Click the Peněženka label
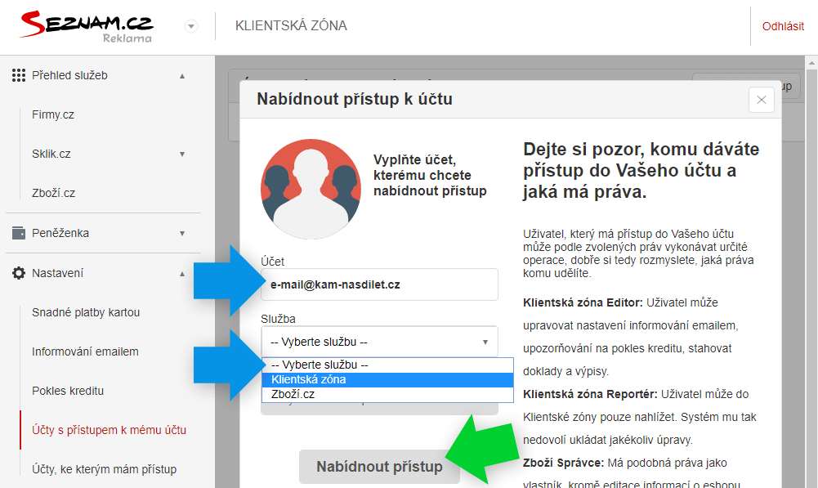818x488 pixels. click(x=60, y=233)
